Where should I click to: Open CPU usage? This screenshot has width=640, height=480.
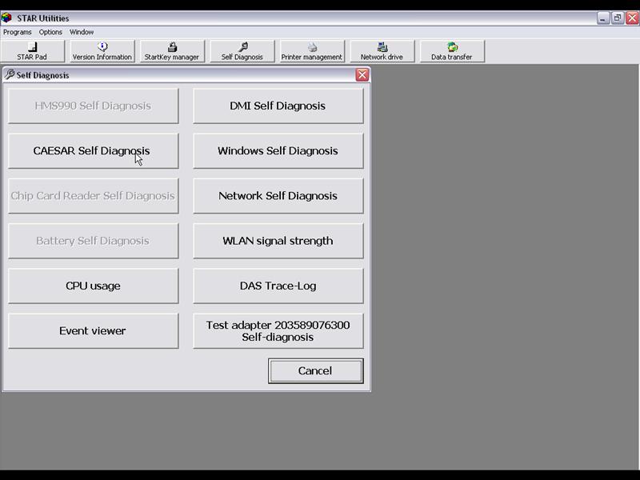pyautogui.click(x=93, y=286)
